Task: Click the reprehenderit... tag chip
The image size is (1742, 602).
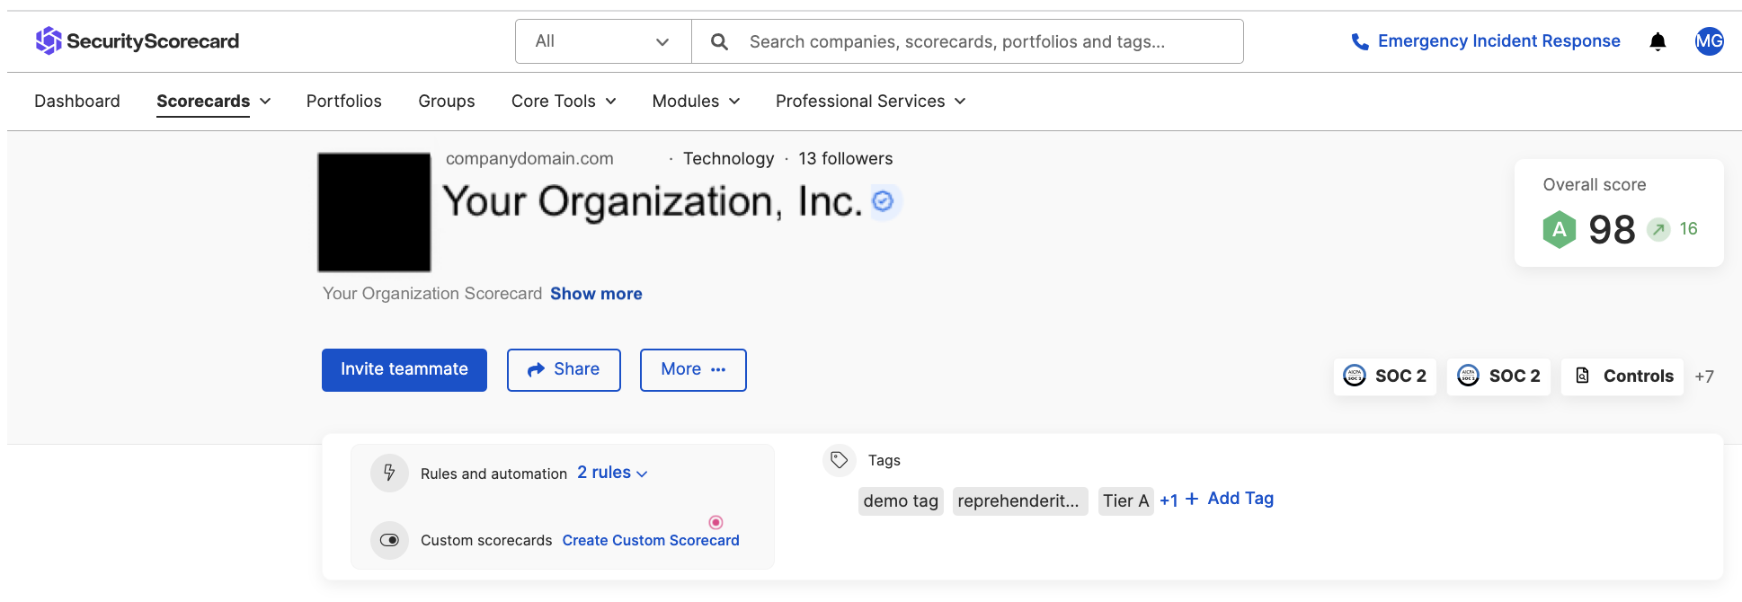Action: click(1019, 501)
